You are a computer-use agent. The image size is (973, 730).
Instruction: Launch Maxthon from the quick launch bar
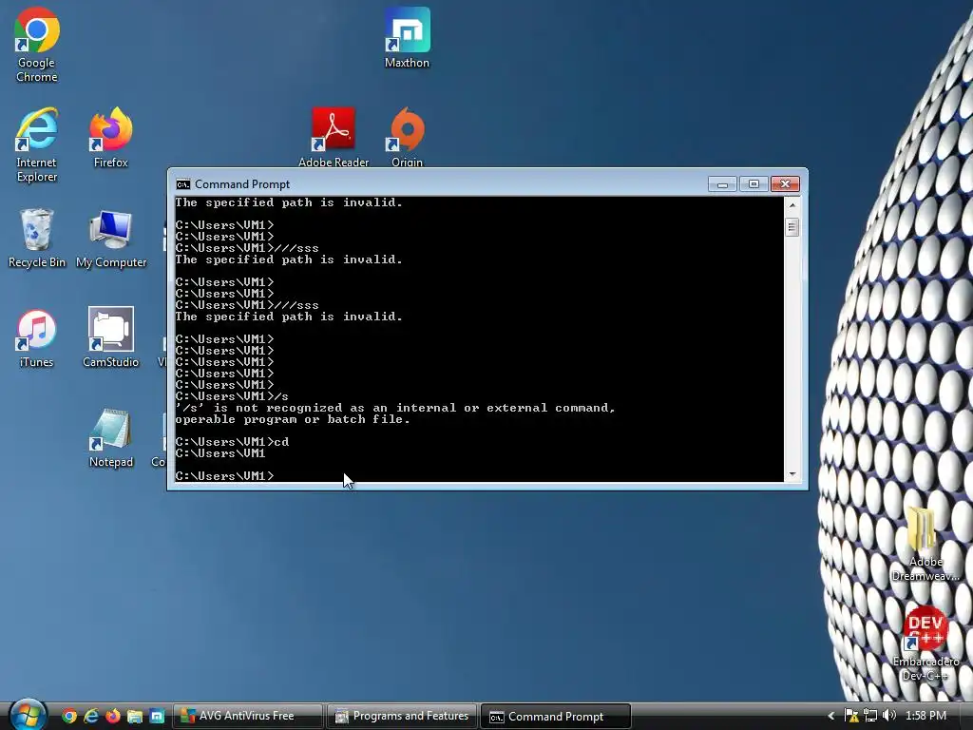157,717
